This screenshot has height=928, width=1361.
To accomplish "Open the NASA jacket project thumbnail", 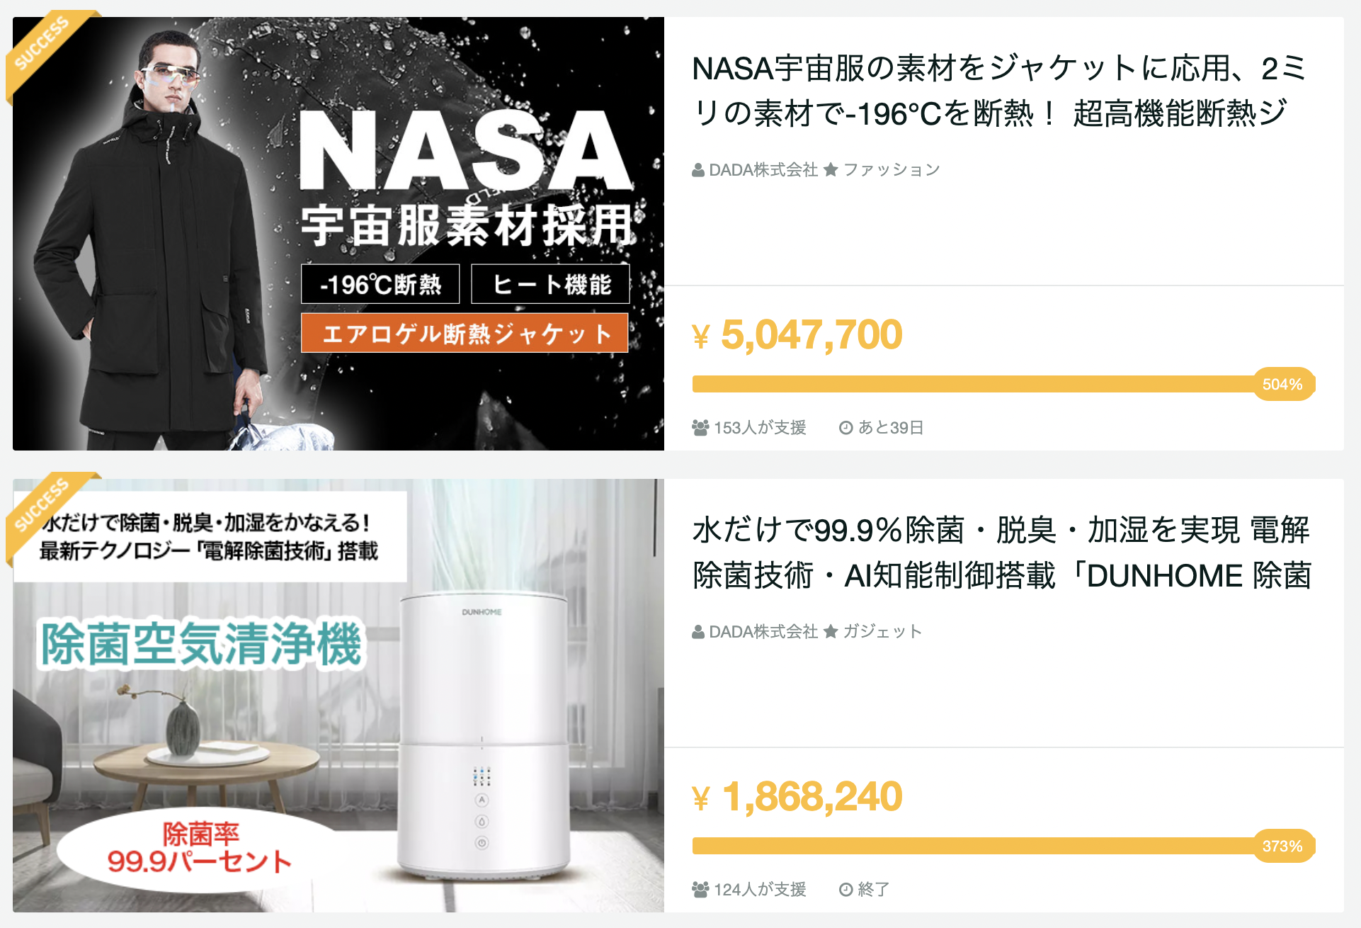I will (x=338, y=234).
